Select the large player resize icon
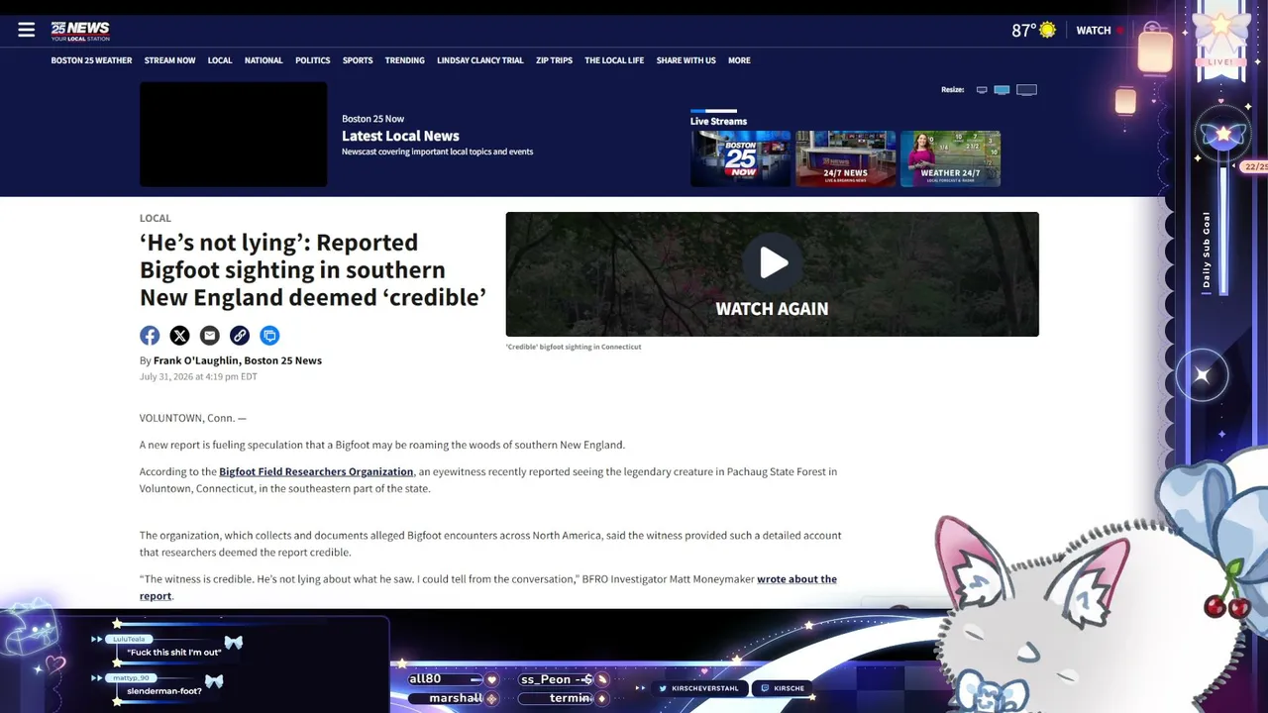 tap(1026, 90)
